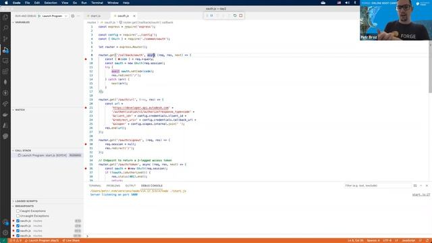Image resolution: width=432 pixels, height=243 pixels.
Task: Open the Terminal menu in menu bar
Action: click(97, 3)
